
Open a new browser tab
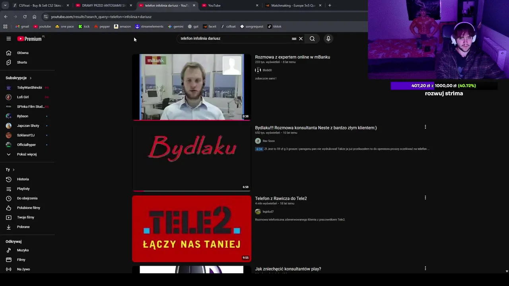pyautogui.click(x=329, y=5)
